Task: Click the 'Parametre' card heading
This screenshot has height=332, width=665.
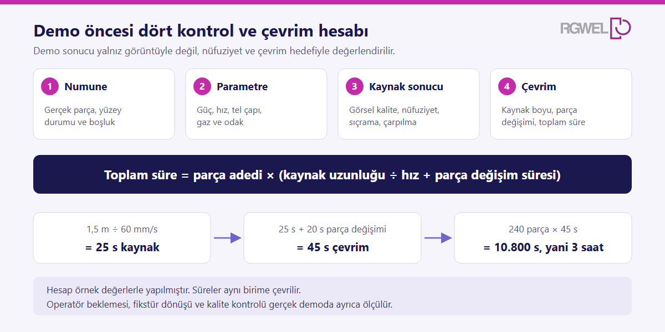Action: click(x=242, y=87)
